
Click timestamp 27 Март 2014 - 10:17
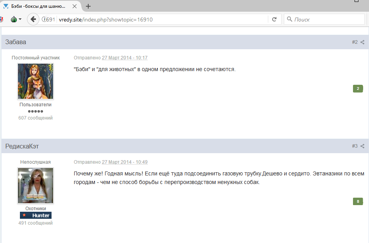125,58
